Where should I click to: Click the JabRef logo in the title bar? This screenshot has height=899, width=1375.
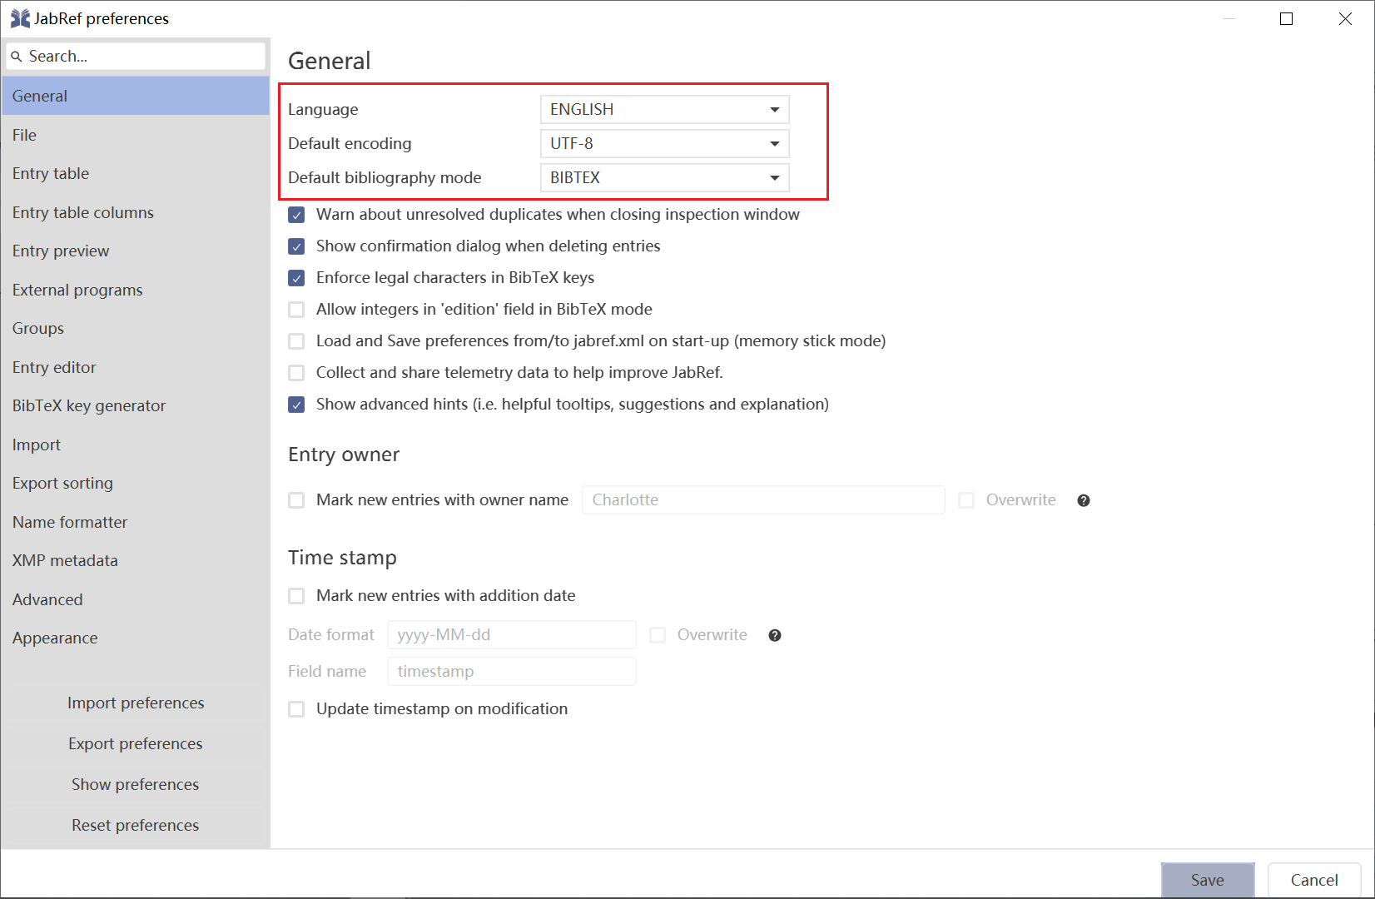coord(20,18)
